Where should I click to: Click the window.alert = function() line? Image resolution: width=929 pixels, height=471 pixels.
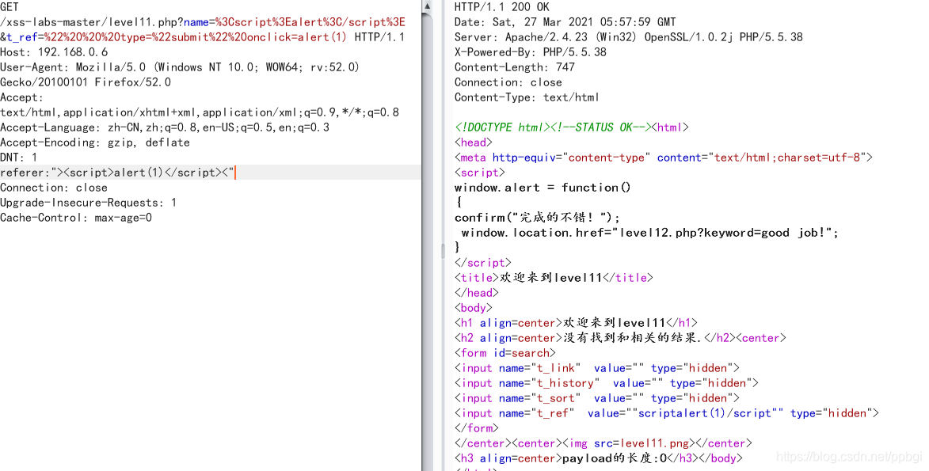543,188
